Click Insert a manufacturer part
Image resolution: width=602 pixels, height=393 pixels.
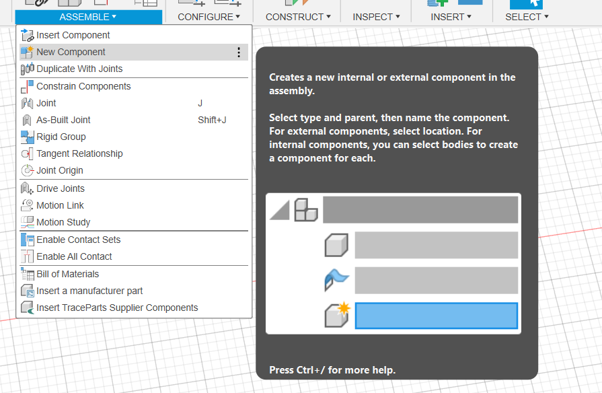tap(89, 291)
